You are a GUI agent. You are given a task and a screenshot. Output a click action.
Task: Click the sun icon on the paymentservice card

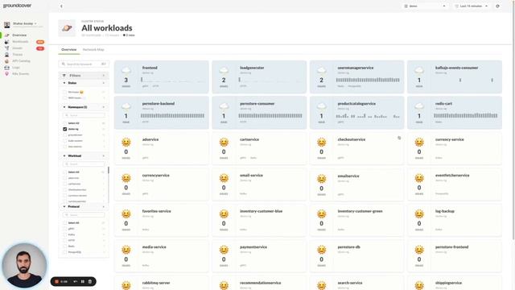pyautogui.click(x=224, y=250)
